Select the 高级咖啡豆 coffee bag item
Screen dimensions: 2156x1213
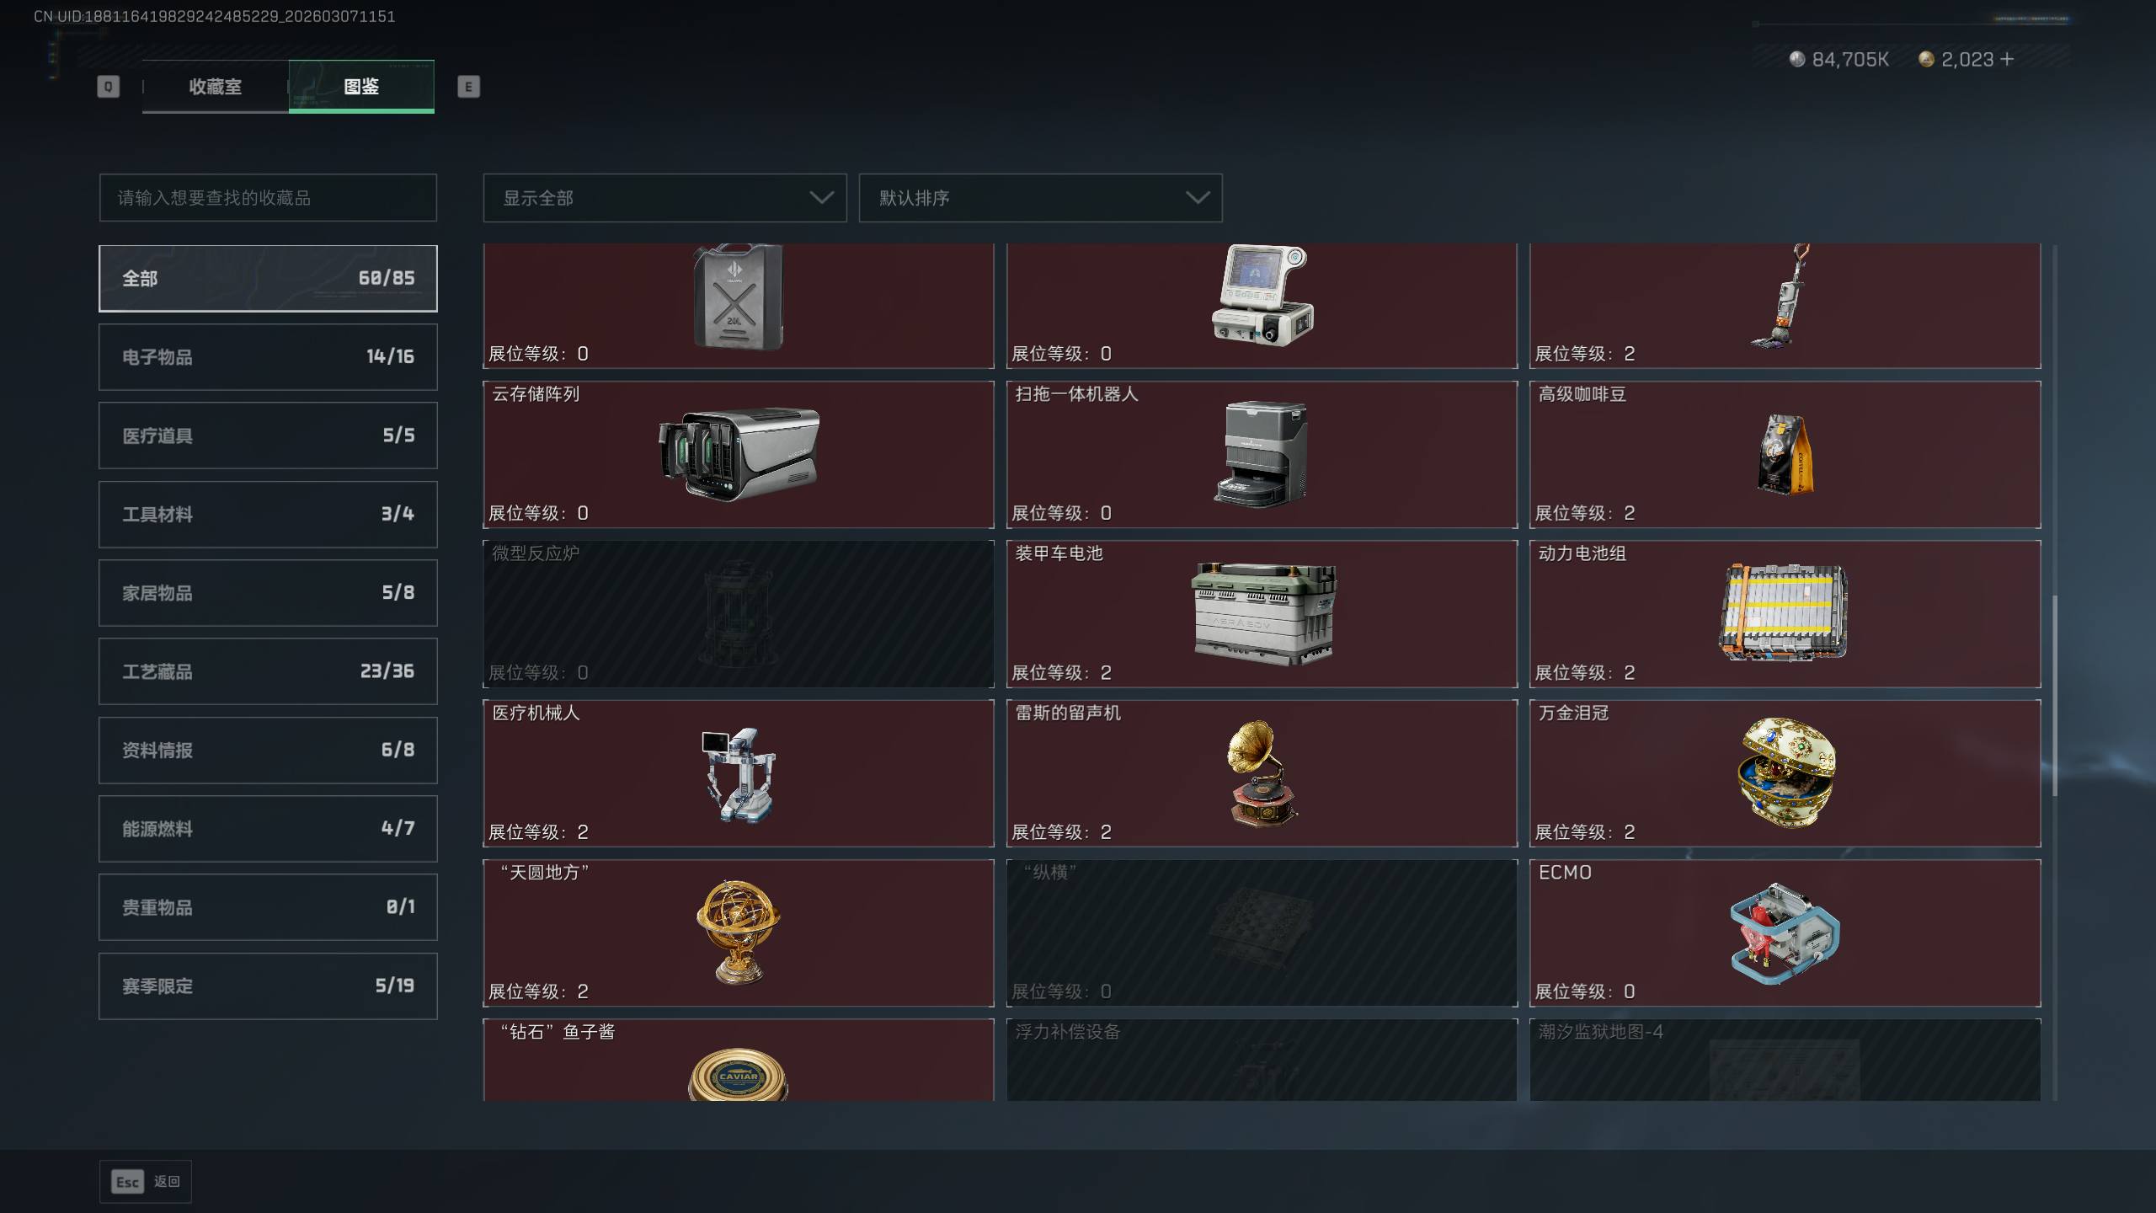pos(1785,455)
